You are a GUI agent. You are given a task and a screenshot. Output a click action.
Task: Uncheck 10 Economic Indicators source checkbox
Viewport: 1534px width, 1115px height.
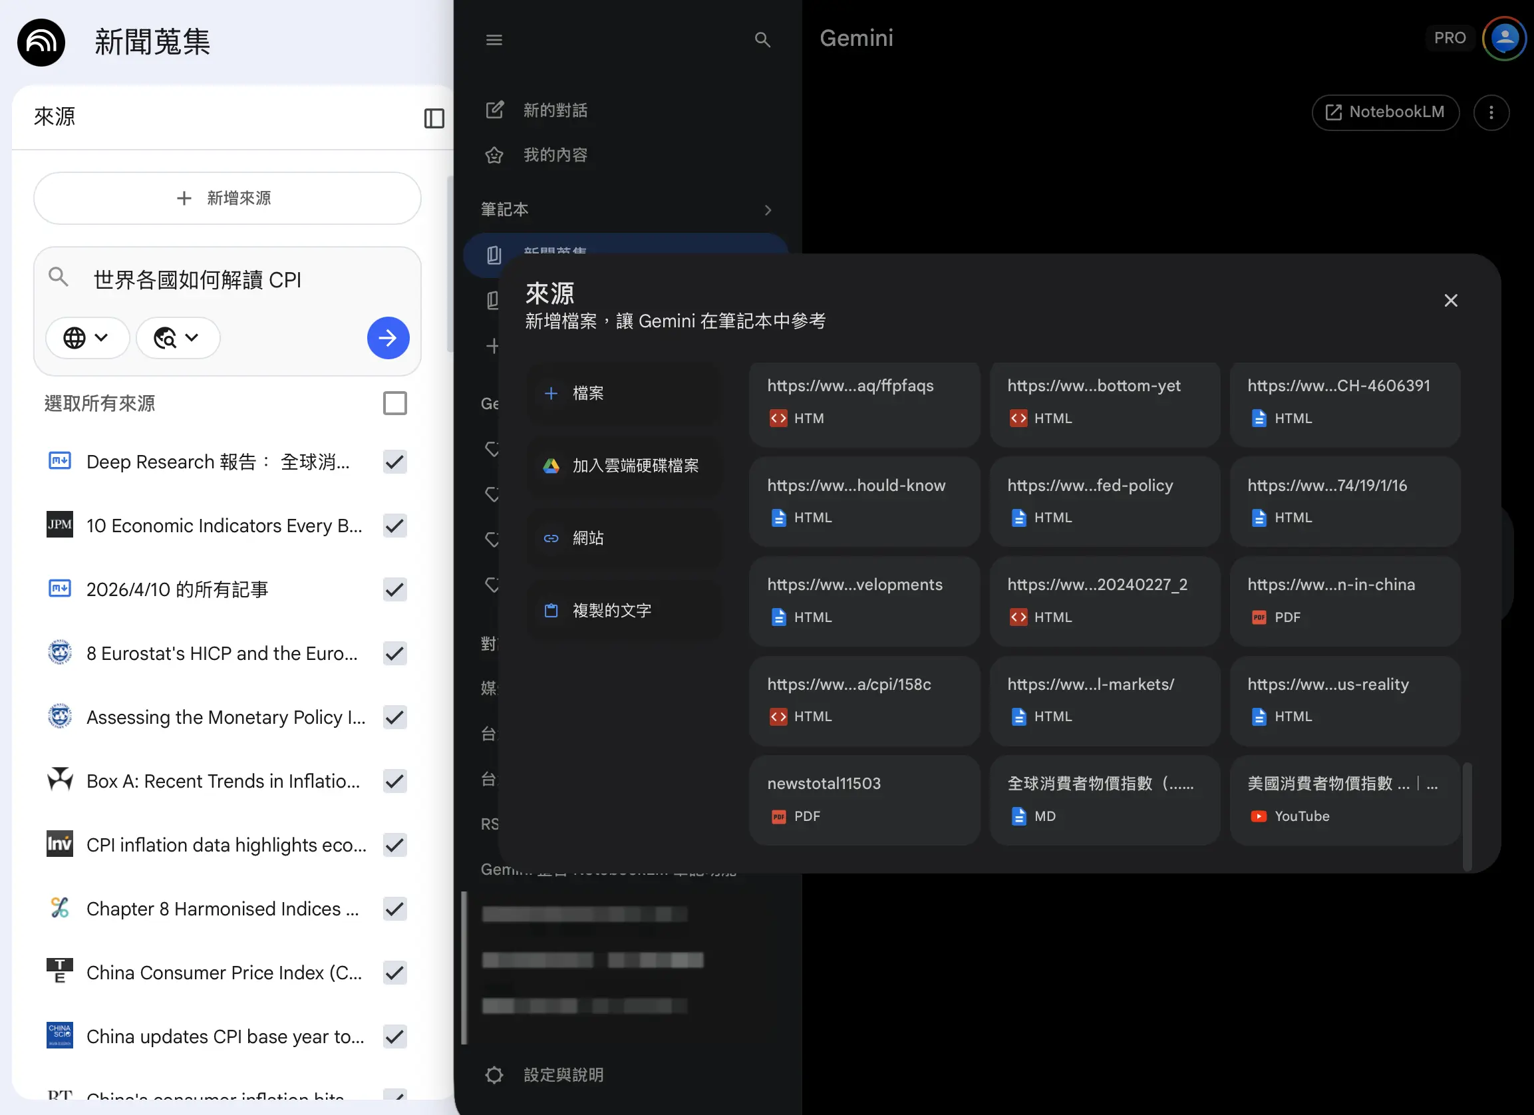point(395,526)
